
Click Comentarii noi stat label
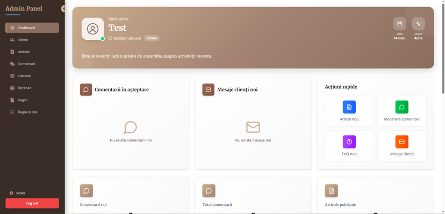pos(94,205)
